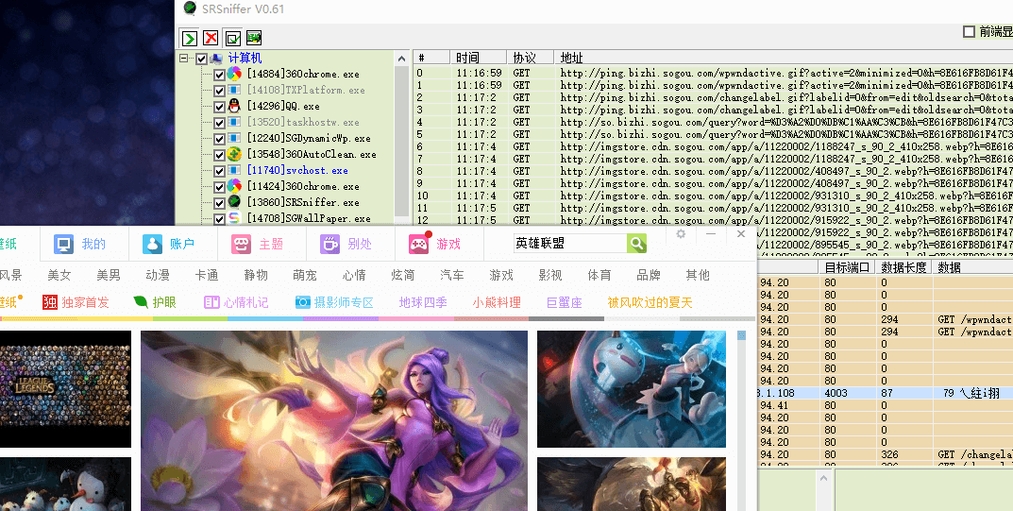Click the account person icon
The height and width of the screenshot is (511, 1013).
coord(152,245)
